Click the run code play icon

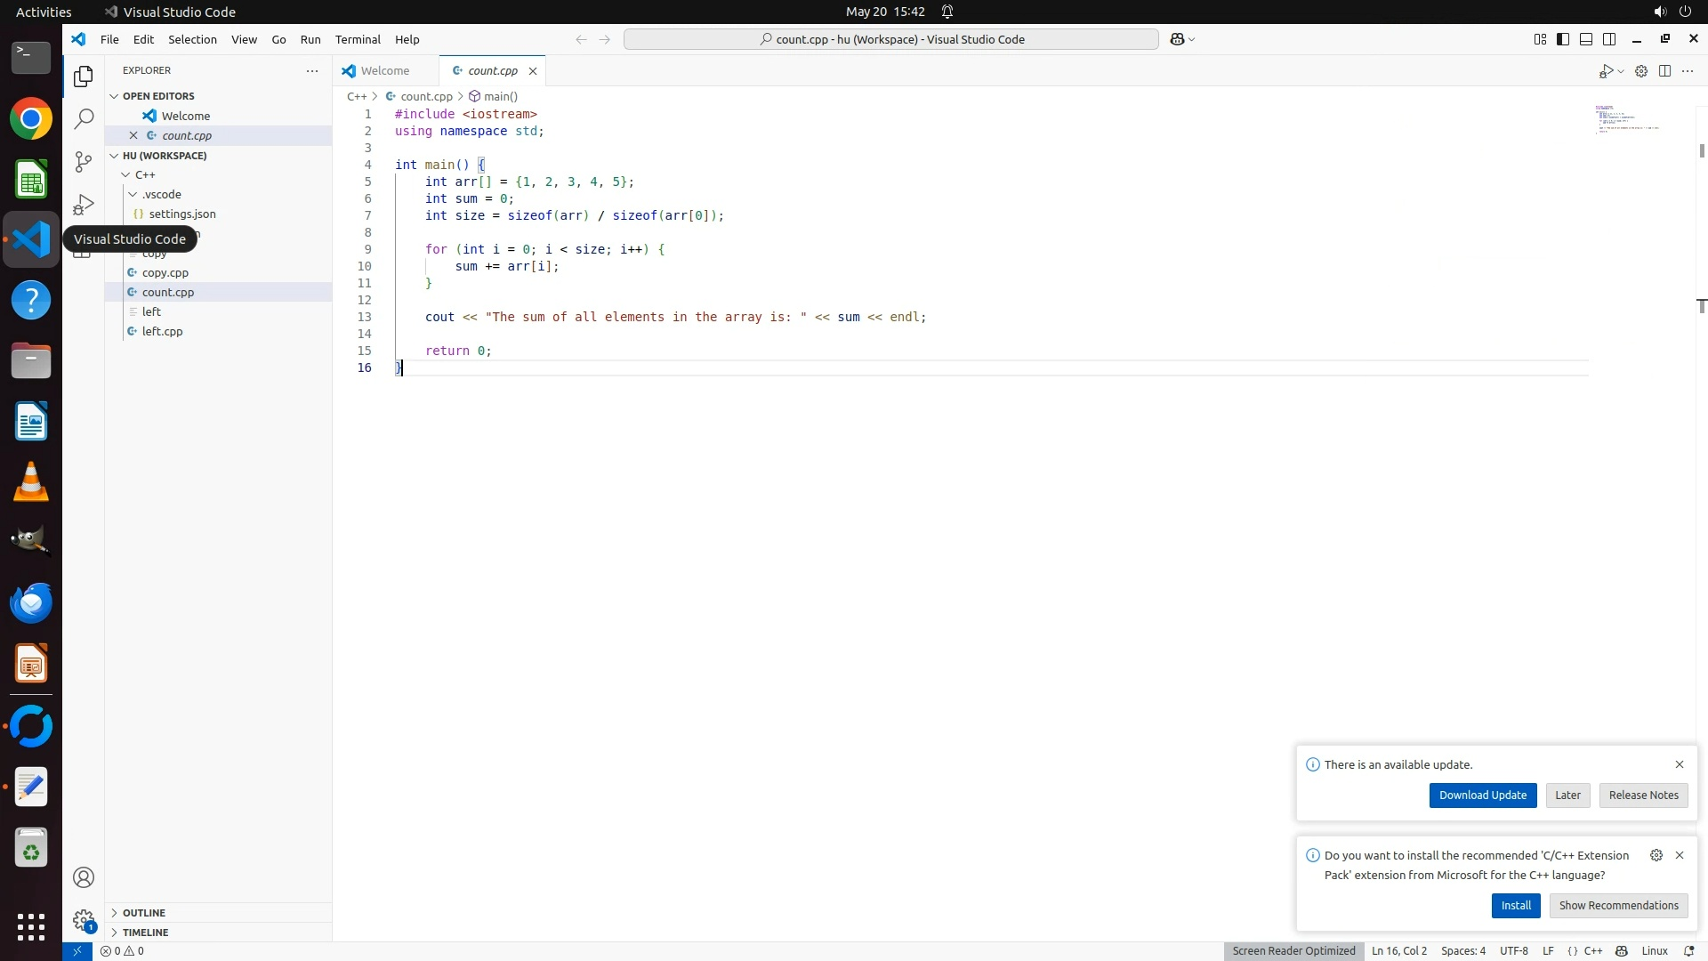pyautogui.click(x=1606, y=71)
